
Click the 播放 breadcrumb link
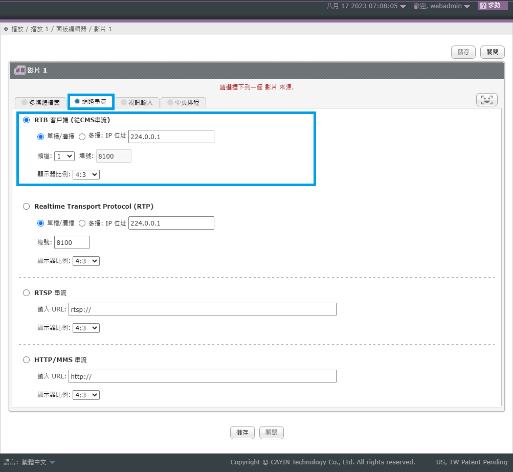pyautogui.click(x=17, y=29)
